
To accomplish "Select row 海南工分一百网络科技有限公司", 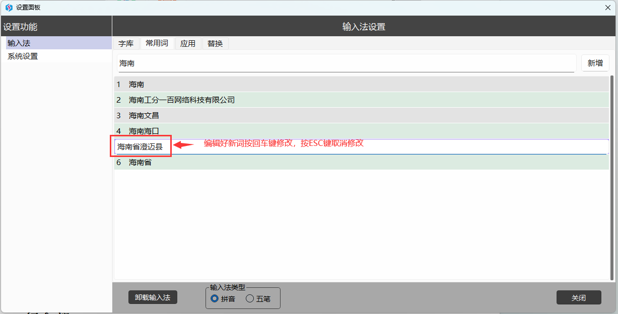I will [x=361, y=100].
